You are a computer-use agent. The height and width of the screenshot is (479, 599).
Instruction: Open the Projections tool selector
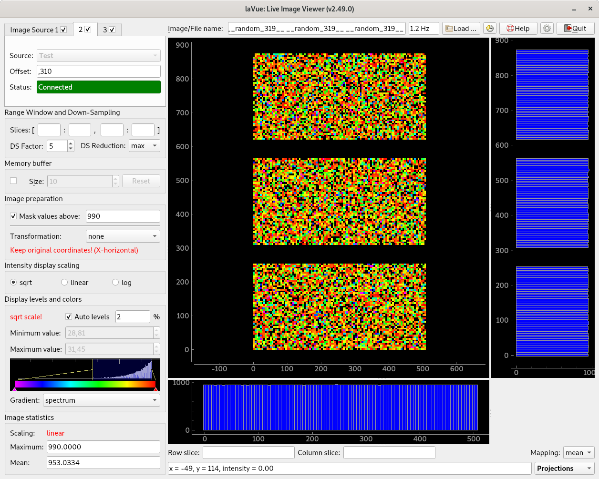[x=565, y=469]
